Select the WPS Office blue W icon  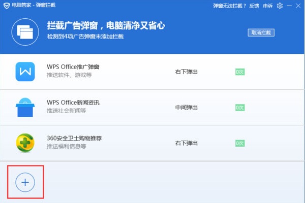[x=25, y=72]
